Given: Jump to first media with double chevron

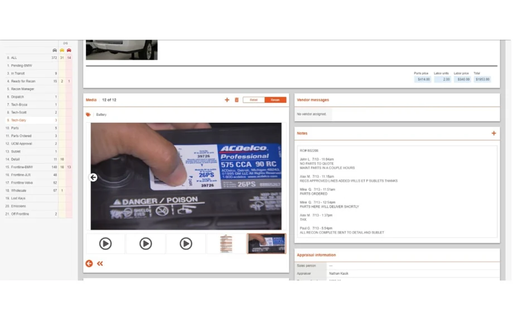Looking at the screenshot, I should 100,263.
